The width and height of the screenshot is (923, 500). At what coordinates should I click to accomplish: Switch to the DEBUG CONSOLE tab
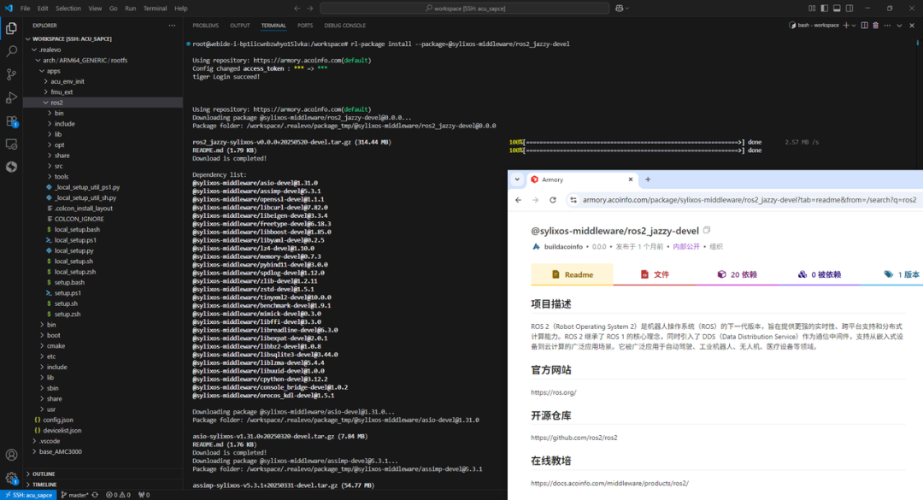(x=345, y=26)
